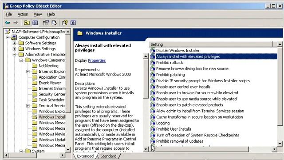Select Disable IE security prompt for Windows Installer scripts
This screenshot has width=284, height=160.
203,81
